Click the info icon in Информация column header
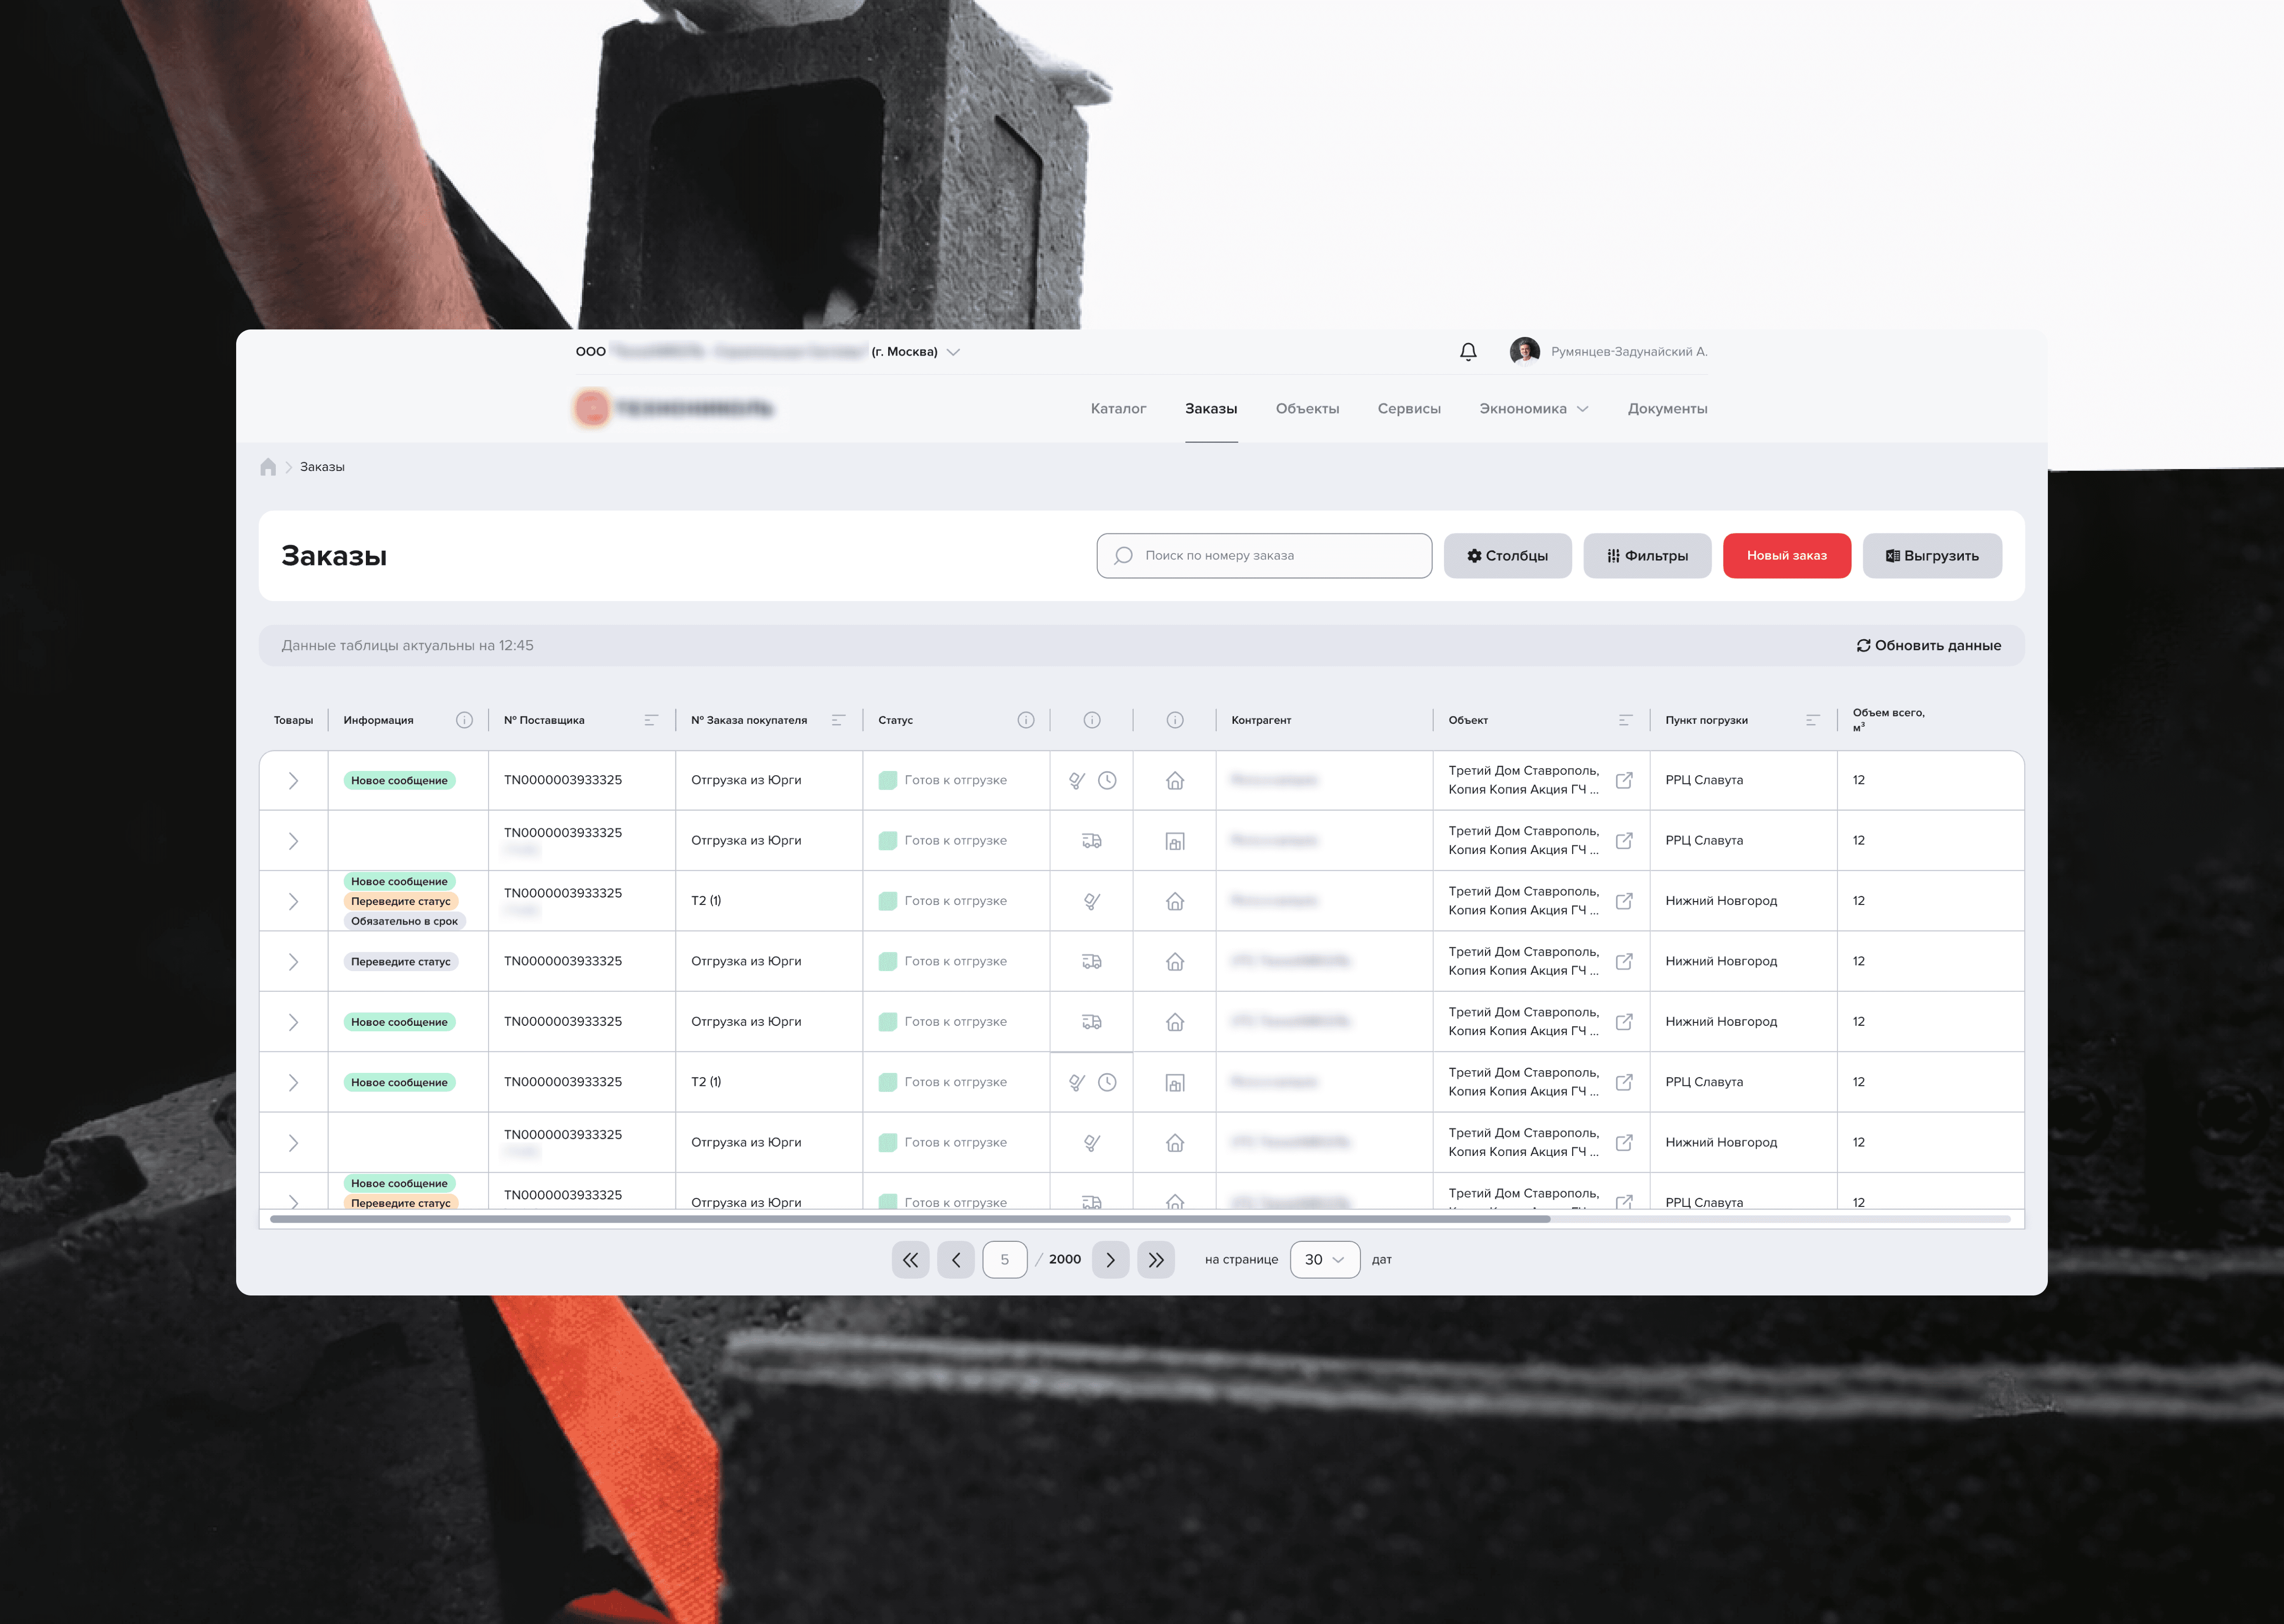 [x=464, y=720]
